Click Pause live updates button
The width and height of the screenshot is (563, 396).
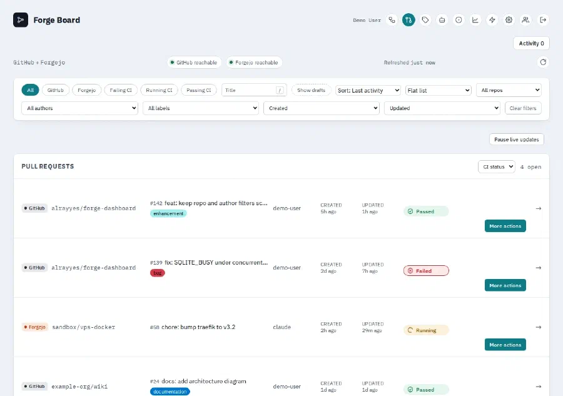(516, 140)
